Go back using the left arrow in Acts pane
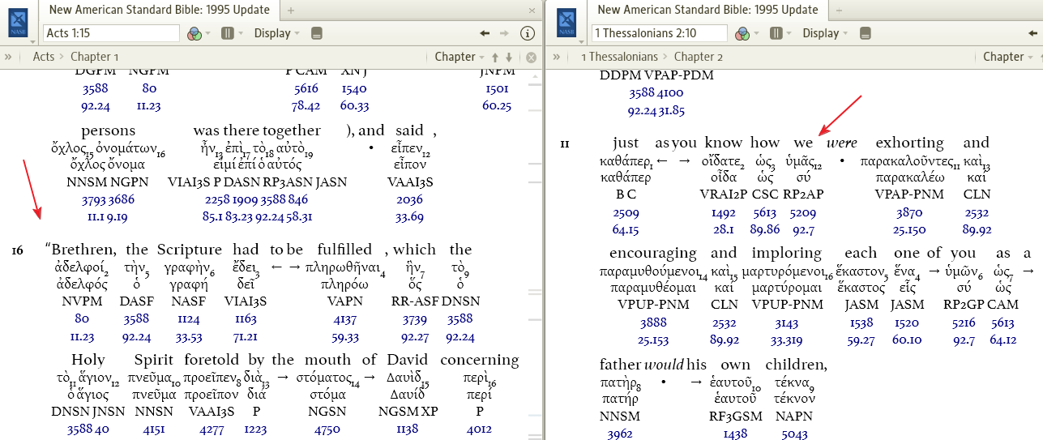Image resolution: width=1043 pixels, height=440 pixels. coord(485,33)
